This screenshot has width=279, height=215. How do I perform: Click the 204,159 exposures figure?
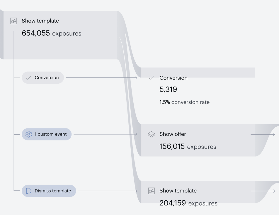coord(188,203)
